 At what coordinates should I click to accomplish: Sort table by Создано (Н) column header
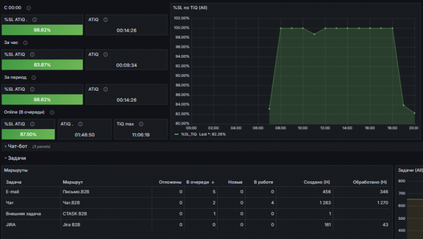(317, 182)
